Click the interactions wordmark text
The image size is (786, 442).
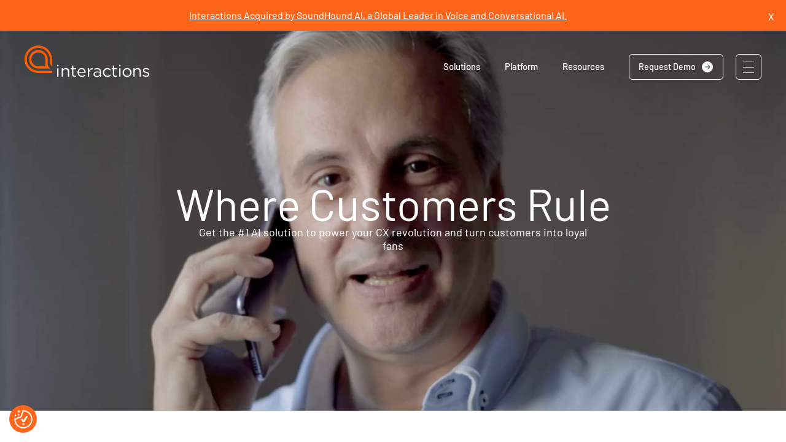tap(103, 71)
